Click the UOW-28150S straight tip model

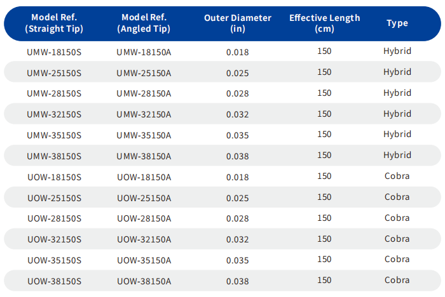(54, 218)
